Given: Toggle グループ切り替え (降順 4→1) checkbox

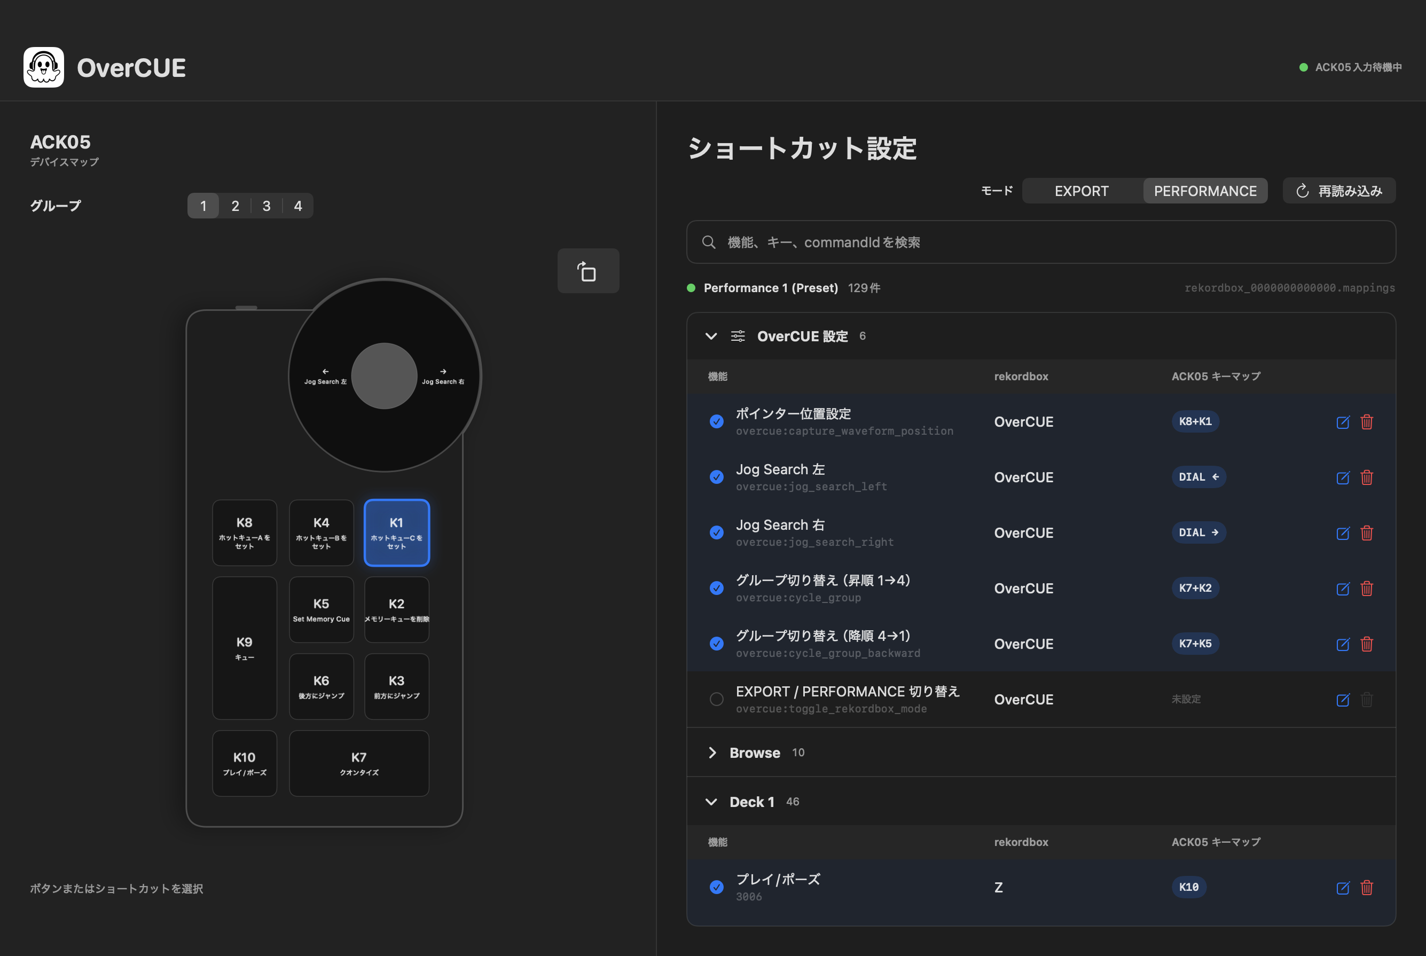Looking at the screenshot, I should (716, 643).
